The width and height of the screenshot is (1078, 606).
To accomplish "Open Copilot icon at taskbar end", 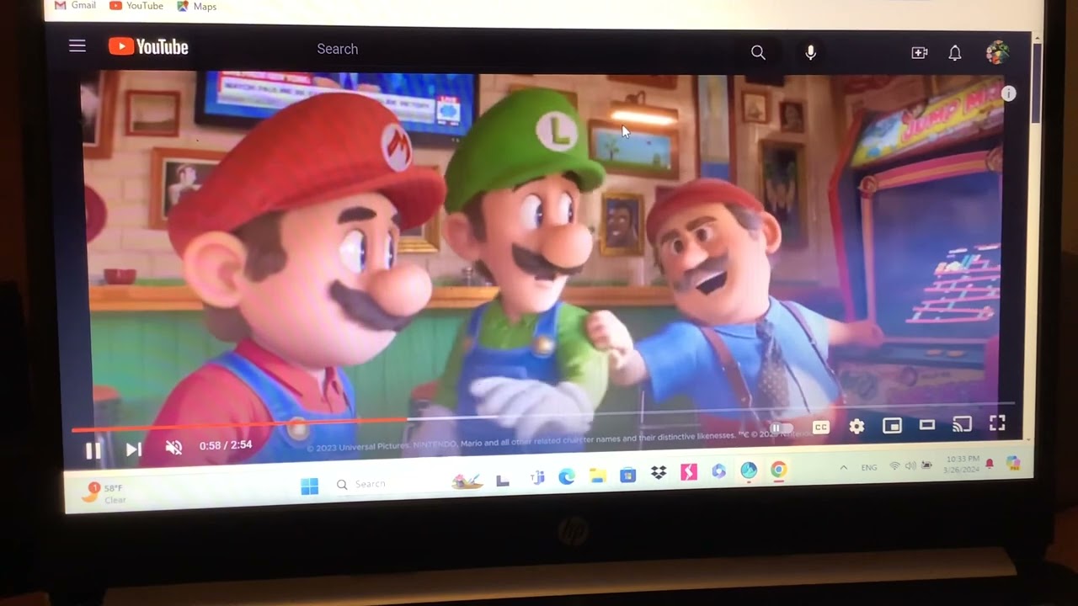I will [1013, 463].
